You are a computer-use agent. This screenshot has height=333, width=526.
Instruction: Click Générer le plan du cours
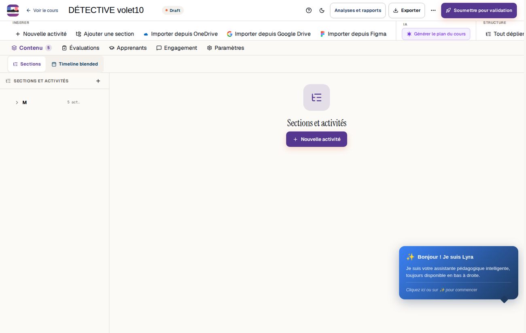point(436,34)
